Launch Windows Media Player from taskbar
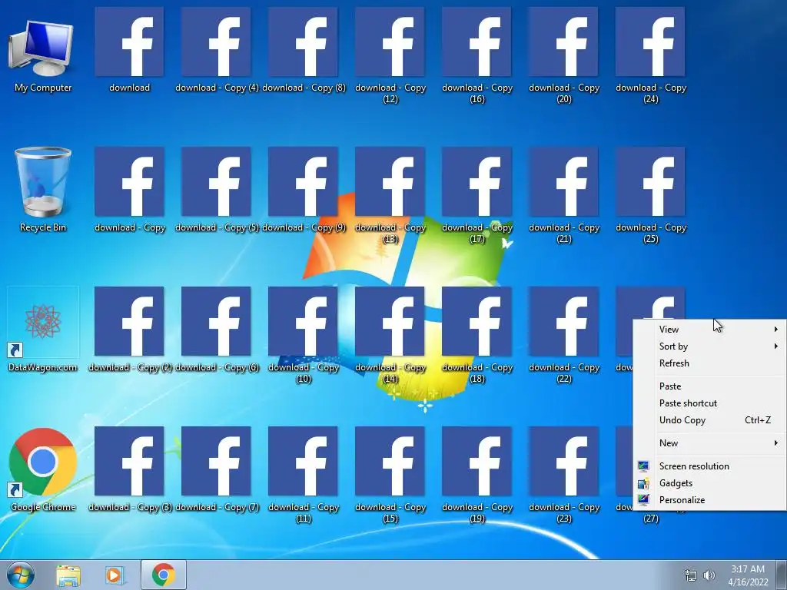Image resolution: width=787 pixels, height=590 pixels. [114, 575]
